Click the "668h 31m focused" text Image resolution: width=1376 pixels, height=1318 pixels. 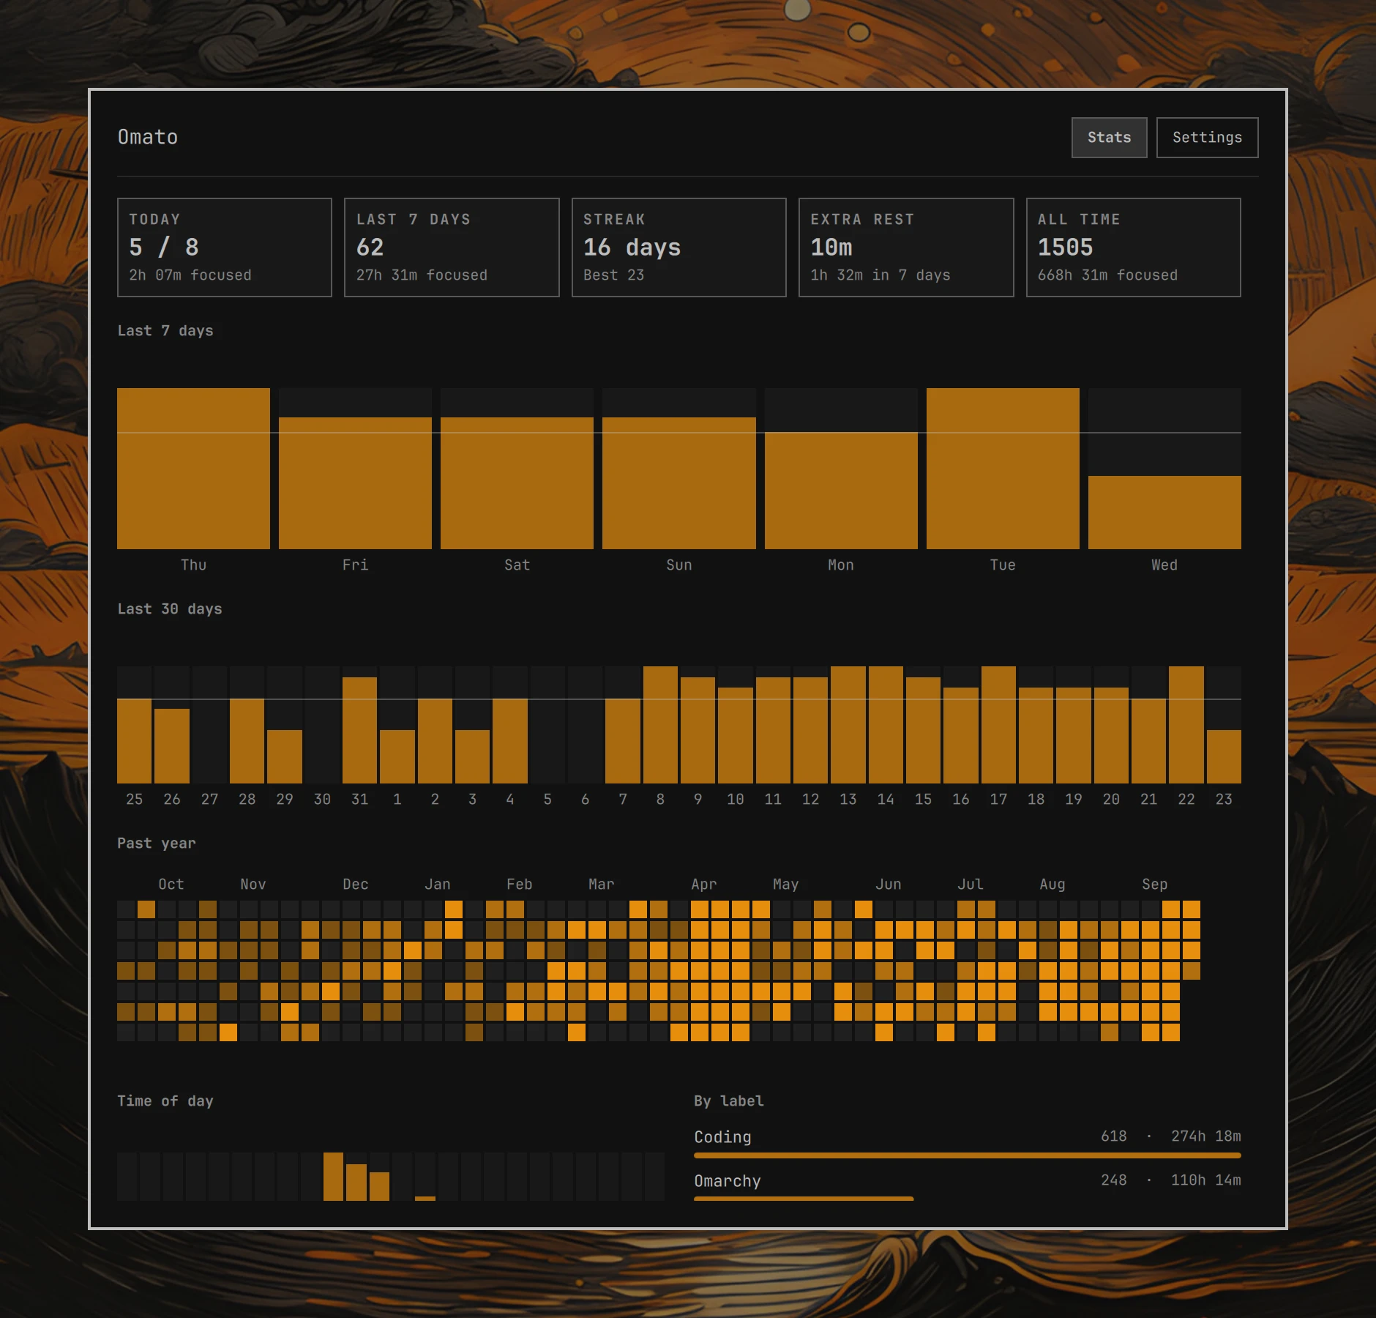[x=1107, y=275]
